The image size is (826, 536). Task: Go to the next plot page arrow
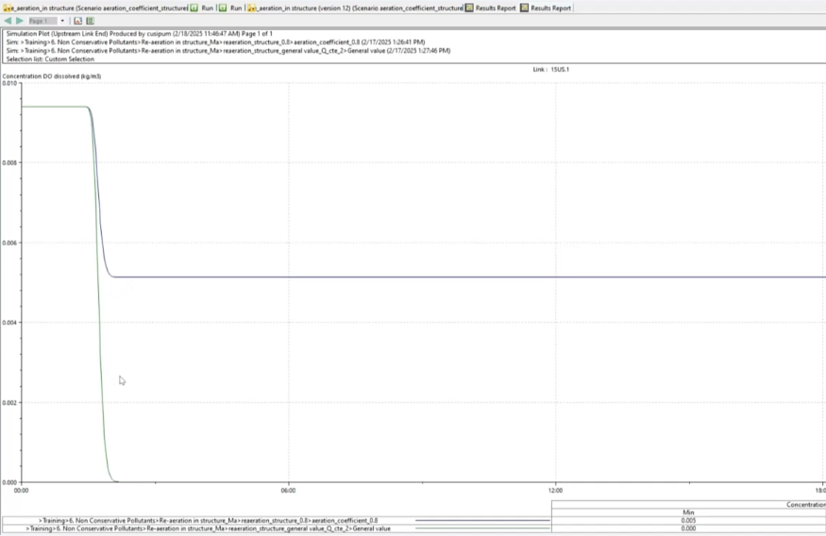tap(19, 21)
